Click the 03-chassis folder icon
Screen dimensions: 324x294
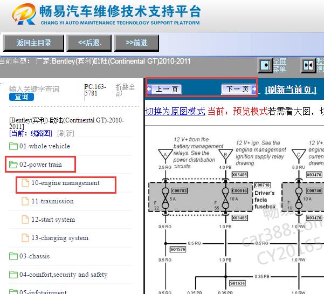pyautogui.click(x=13, y=256)
